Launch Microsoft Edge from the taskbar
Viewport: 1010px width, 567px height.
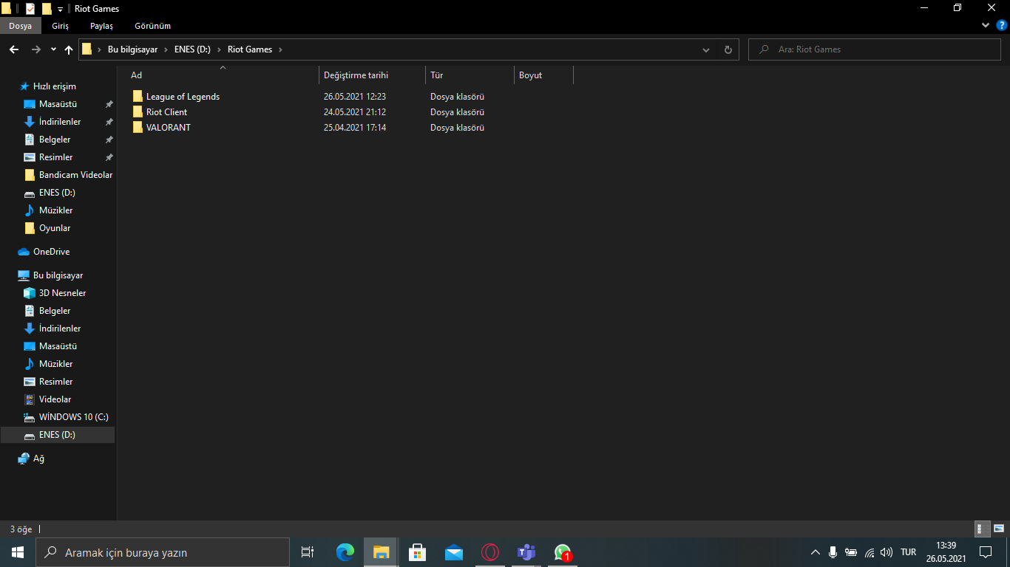(345, 552)
